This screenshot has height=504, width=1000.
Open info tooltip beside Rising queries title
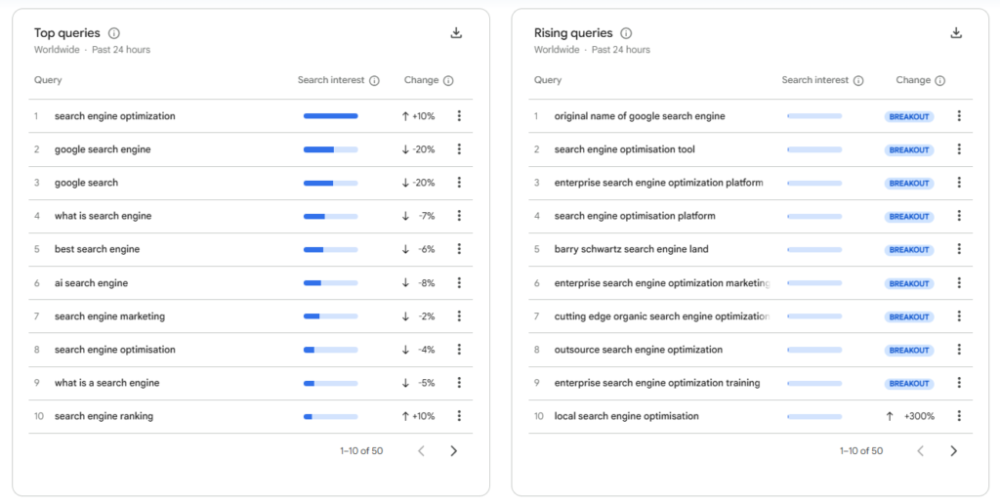point(626,33)
